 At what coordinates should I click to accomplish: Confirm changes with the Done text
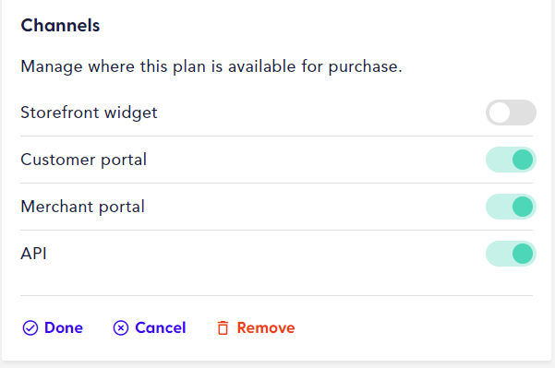[x=64, y=328]
